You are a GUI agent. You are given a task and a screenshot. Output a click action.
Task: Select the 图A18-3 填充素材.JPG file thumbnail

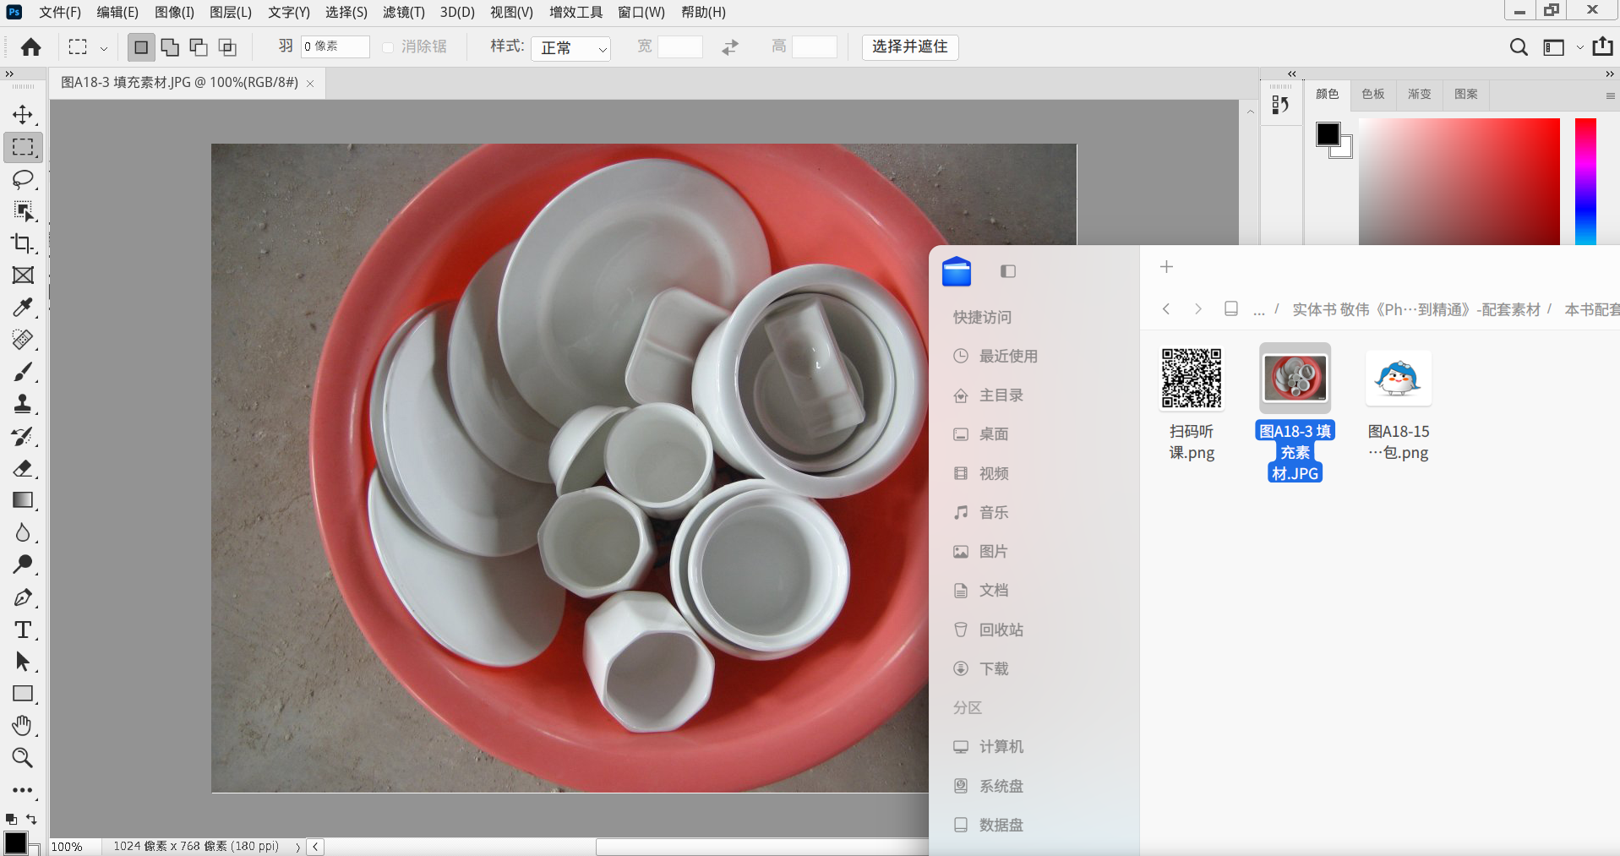1295,378
